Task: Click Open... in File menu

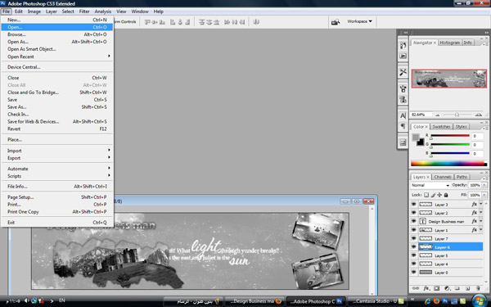Action: pyautogui.click(x=56, y=27)
